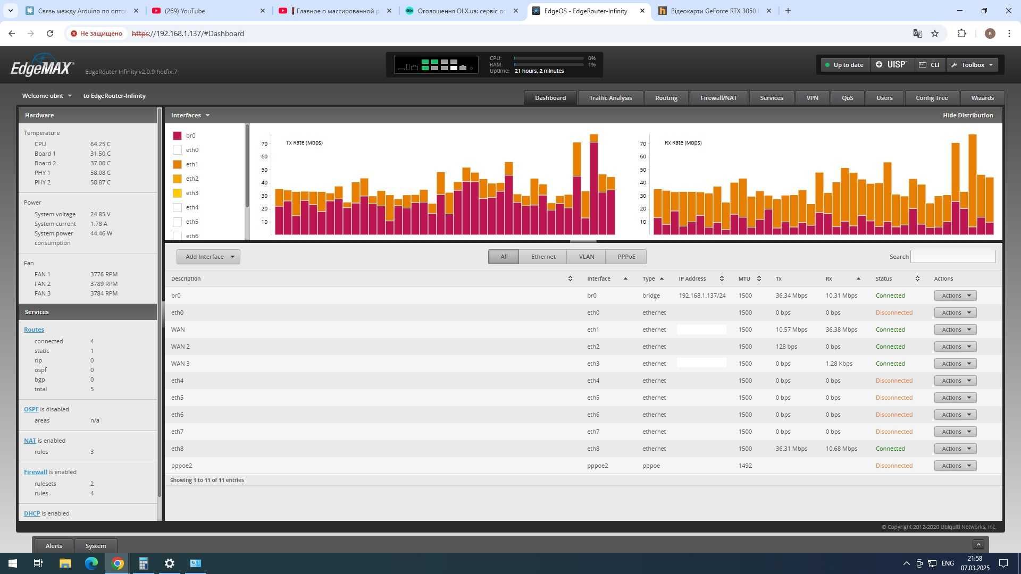
Task: Open Actions dropdown for WAN 2
Action: (955, 347)
